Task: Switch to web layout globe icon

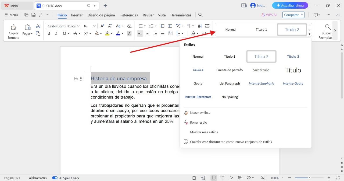Action: (x=240, y=178)
